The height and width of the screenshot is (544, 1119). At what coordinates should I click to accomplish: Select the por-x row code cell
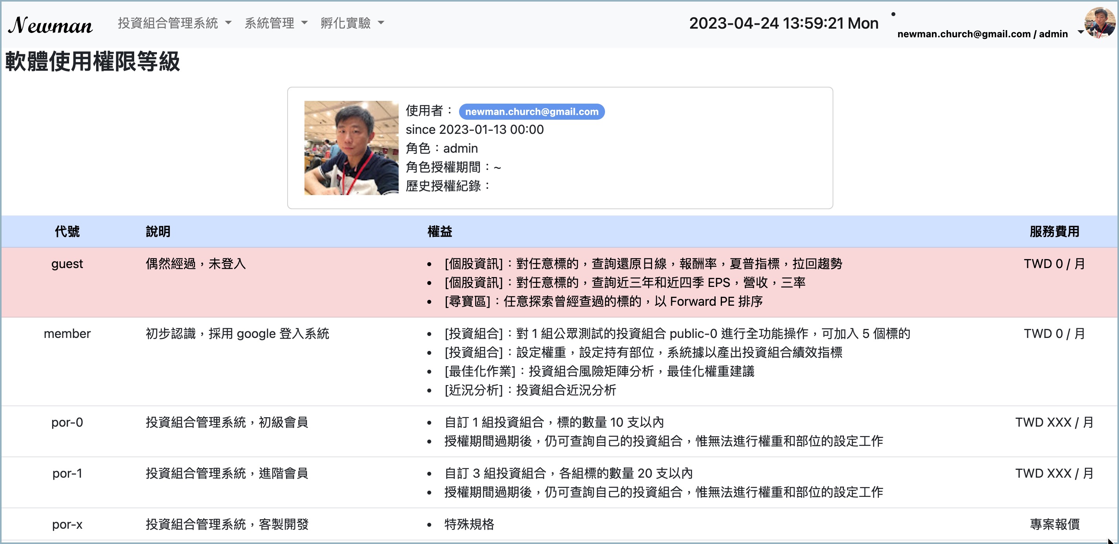click(67, 524)
